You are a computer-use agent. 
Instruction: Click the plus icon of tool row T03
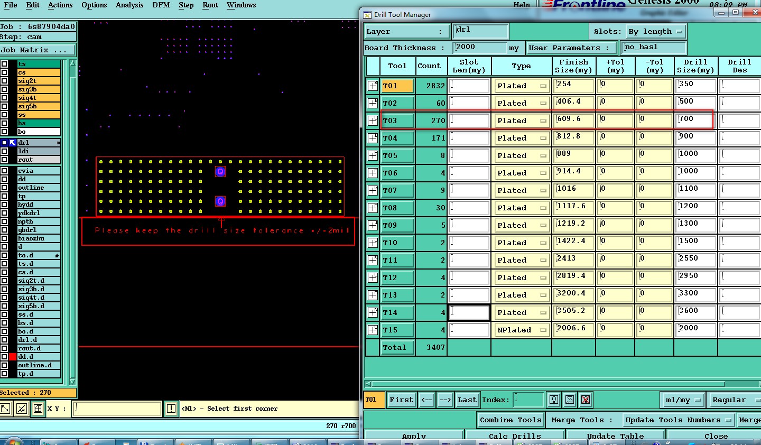pyautogui.click(x=373, y=120)
